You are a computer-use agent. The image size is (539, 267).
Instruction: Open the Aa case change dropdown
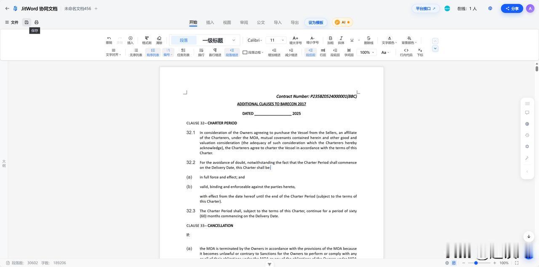click(385, 53)
